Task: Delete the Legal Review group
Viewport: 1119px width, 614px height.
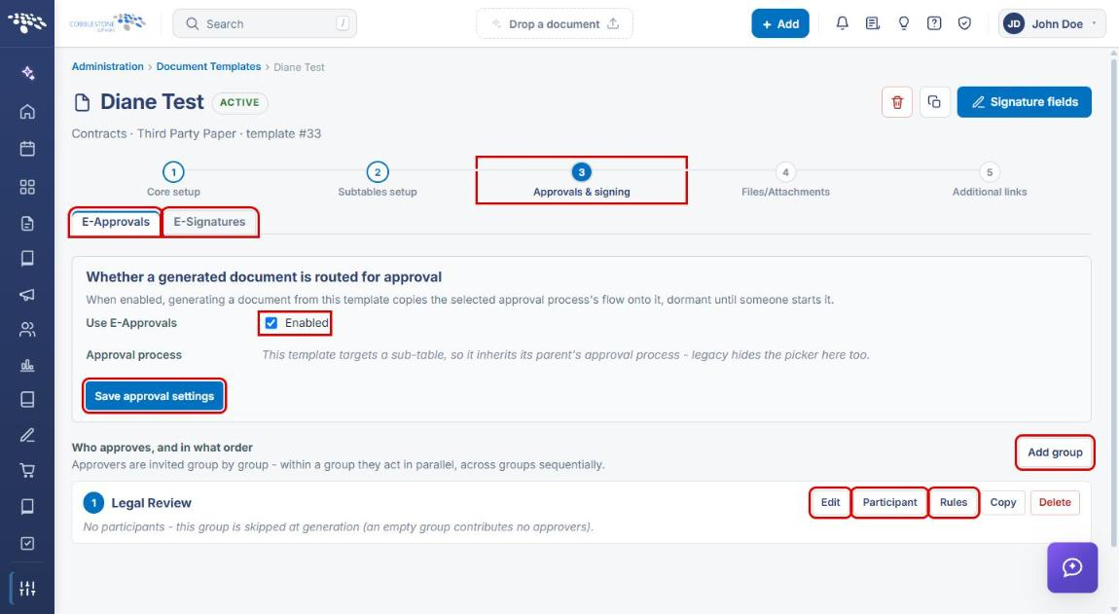Action: coord(1055,503)
